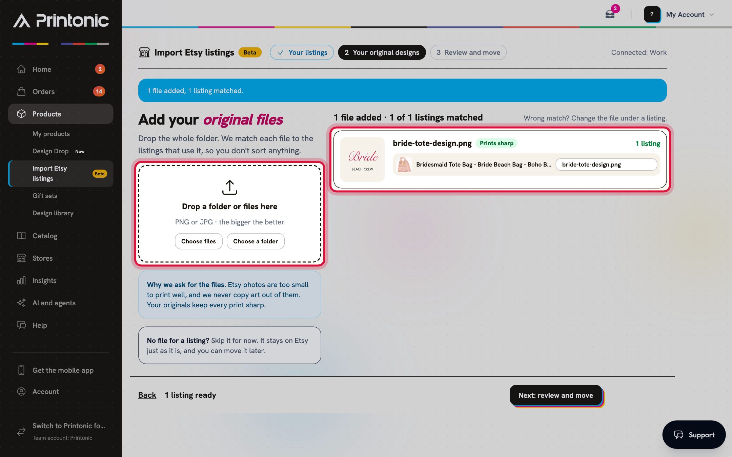The height and width of the screenshot is (457, 732).
Task: Click the Catalog book icon
Action: [x=21, y=236]
